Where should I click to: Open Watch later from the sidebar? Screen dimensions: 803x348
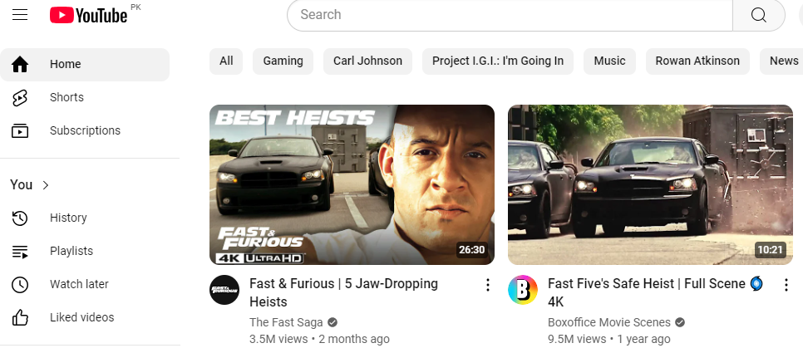85,285
